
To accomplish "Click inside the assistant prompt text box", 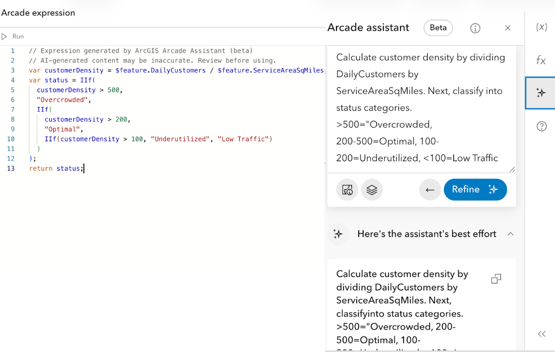I will pos(420,107).
